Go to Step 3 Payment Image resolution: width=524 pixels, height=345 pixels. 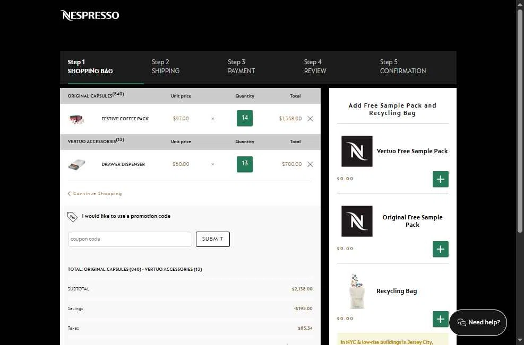pos(241,66)
